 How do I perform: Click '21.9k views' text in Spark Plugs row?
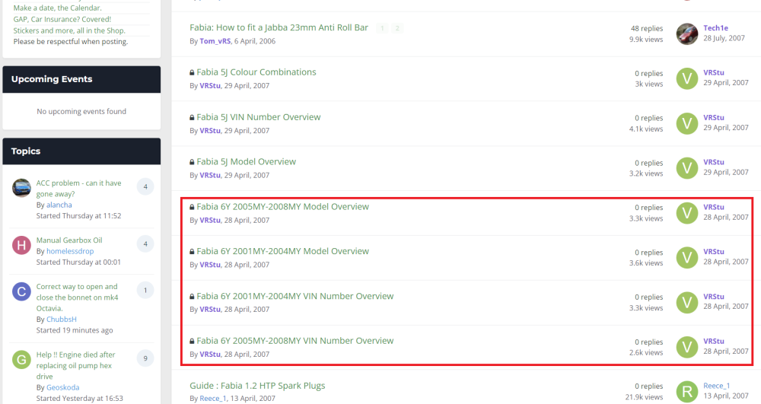(644, 396)
